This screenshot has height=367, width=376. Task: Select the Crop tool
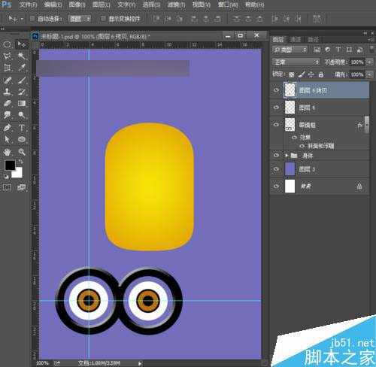click(7, 68)
